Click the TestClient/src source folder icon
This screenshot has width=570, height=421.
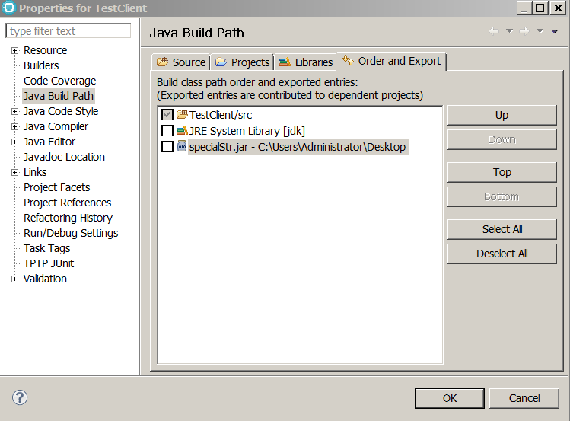tap(182, 114)
